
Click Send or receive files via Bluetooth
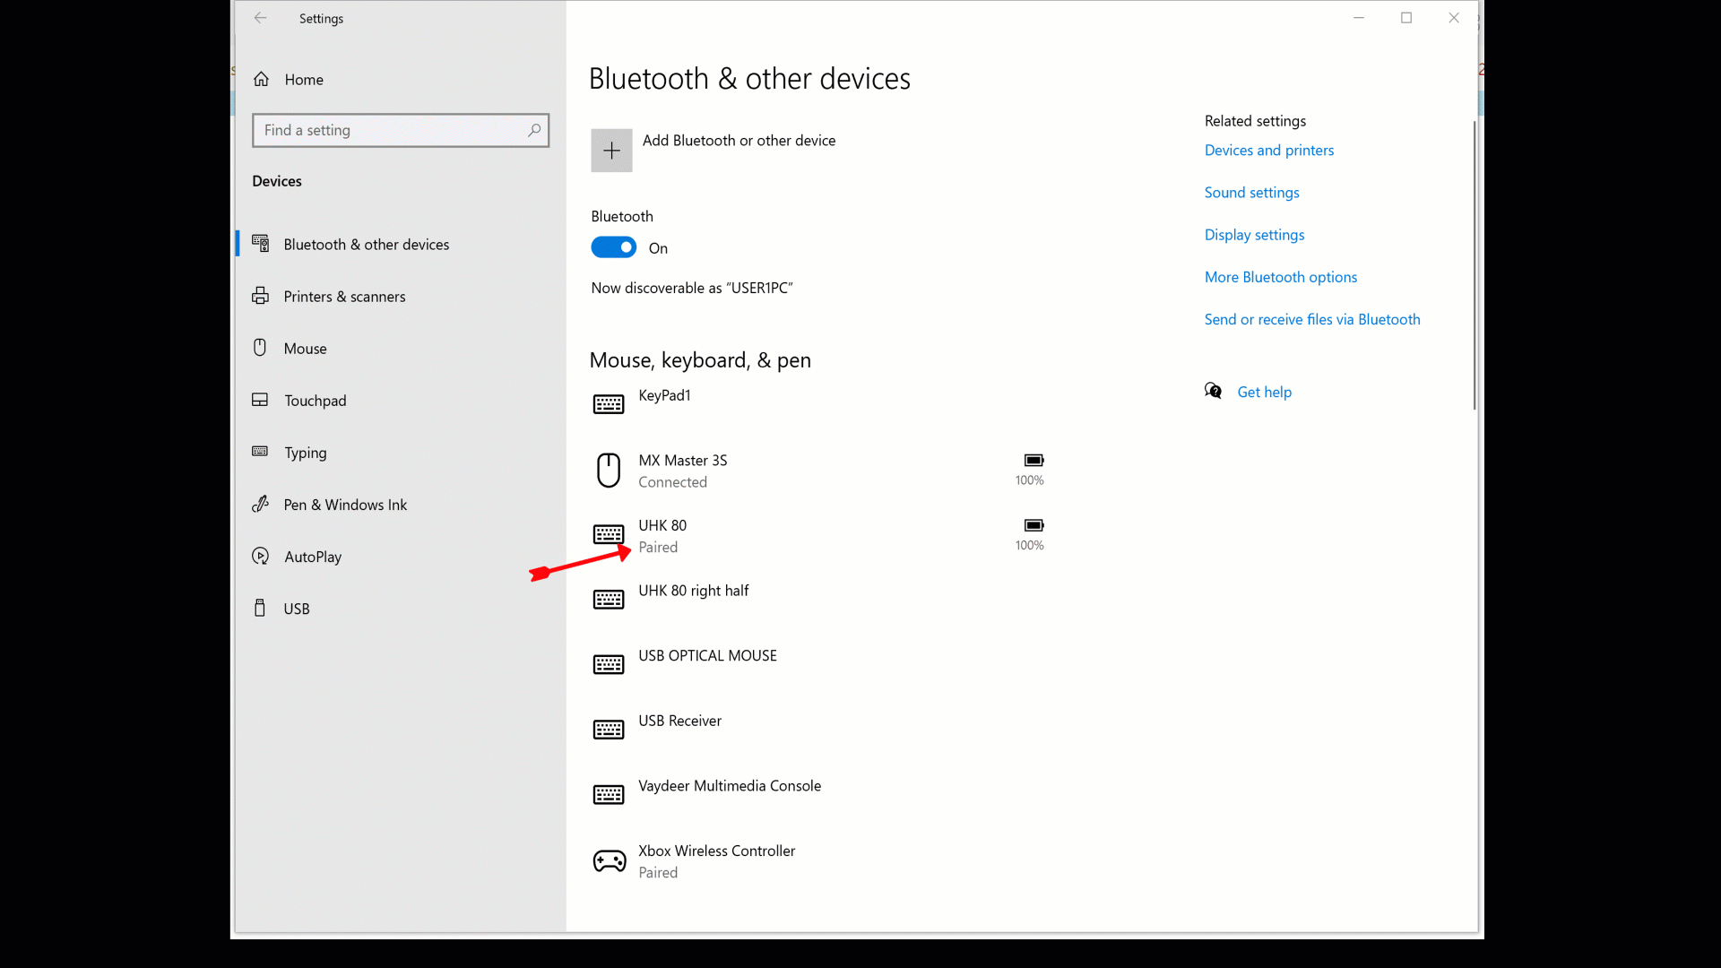pos(1311,319)
